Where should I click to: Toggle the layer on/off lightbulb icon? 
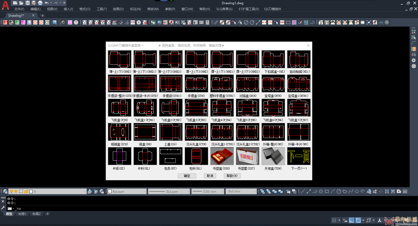click(x=11, y=191)
